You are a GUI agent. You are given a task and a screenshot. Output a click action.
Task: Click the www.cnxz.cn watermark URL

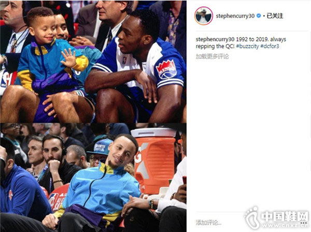point(285,226)
